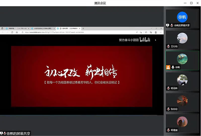Select the first browser tab
The height and width of the screenshot is (136, 201).
coord(16,28)
